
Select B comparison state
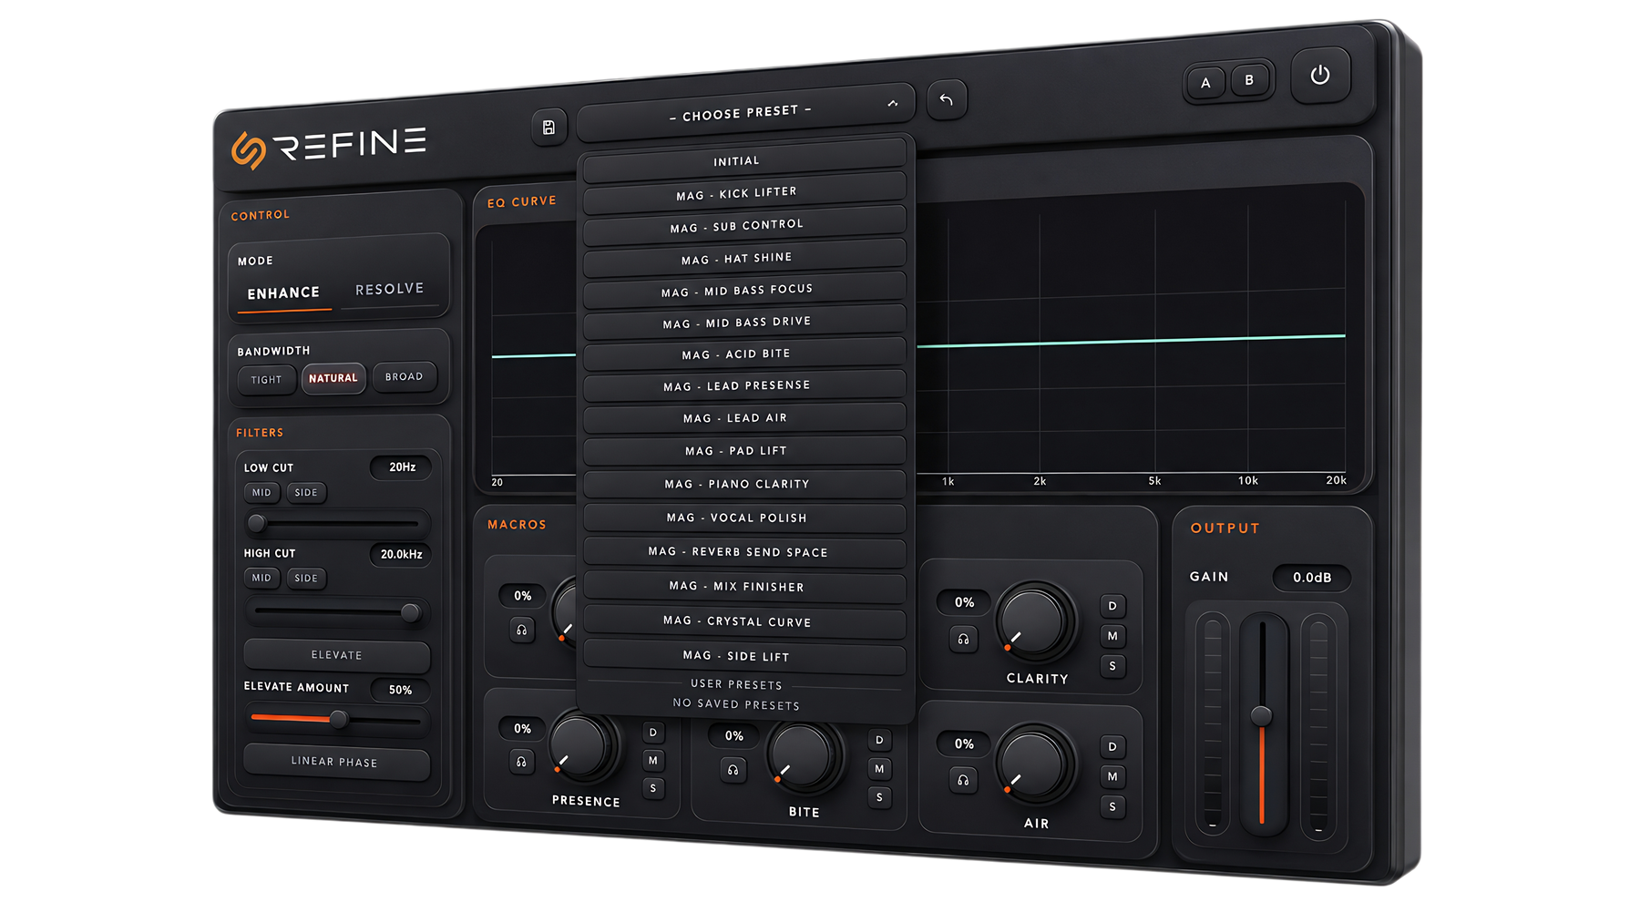[1249, 80]
